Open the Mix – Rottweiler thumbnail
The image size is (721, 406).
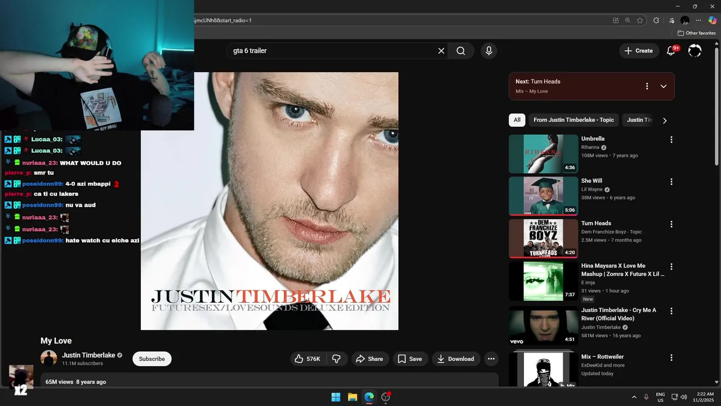(544, 369)
